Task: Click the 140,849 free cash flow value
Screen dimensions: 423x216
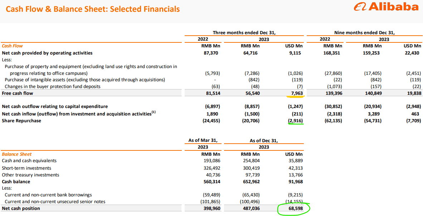Action: tap(372, 93)
